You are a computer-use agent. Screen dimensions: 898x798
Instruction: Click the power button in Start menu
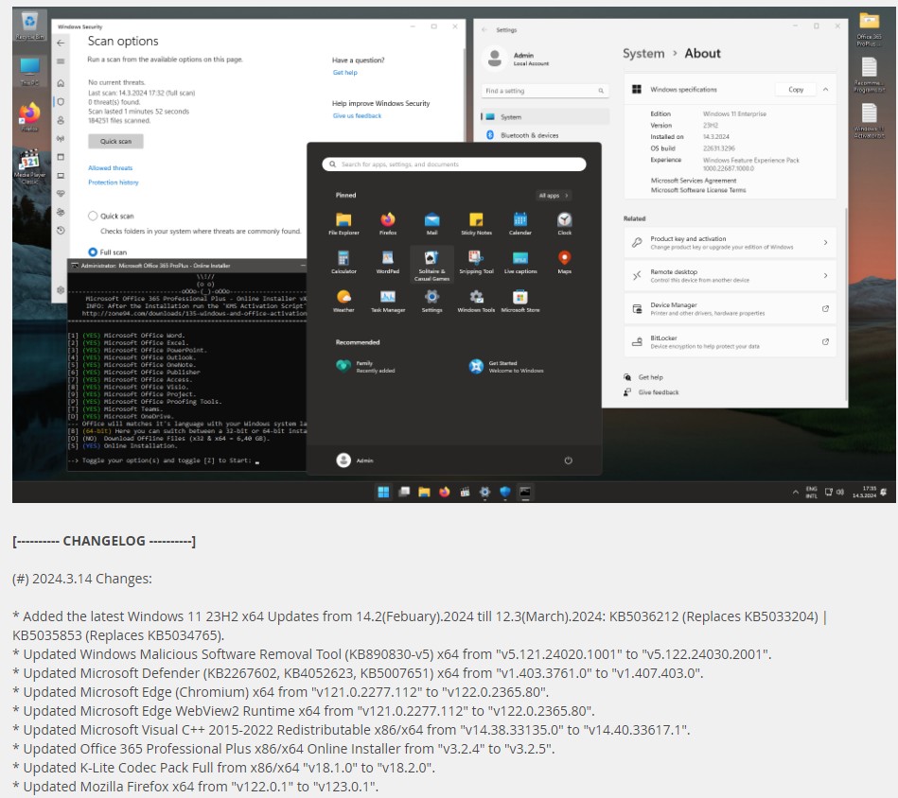tap(568, 460)
